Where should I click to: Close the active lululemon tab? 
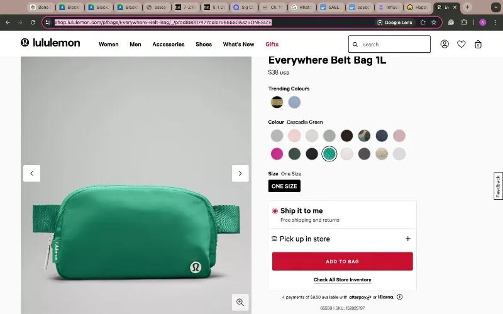[x=455, y=7]
